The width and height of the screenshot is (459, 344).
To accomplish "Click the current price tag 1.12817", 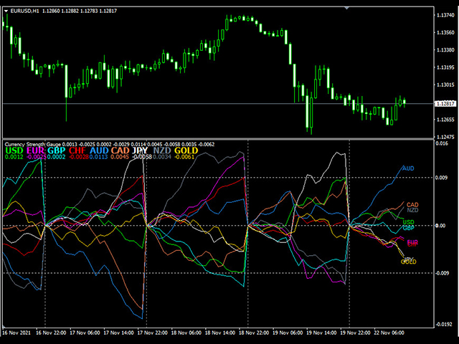I will 445,103.
